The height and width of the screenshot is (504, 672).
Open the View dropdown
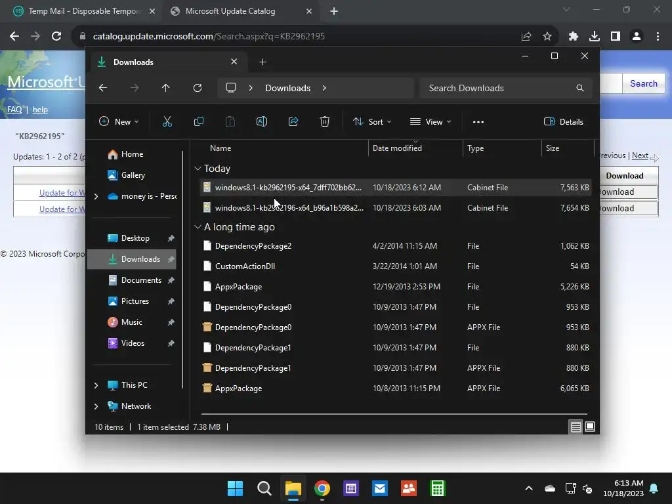430,121
